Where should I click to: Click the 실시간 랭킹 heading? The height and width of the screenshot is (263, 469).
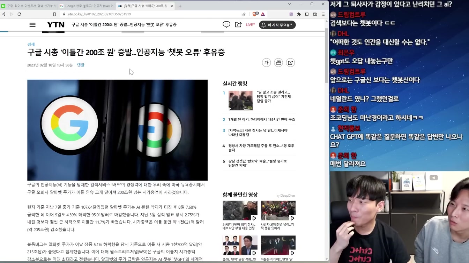(x=235, y=83)
